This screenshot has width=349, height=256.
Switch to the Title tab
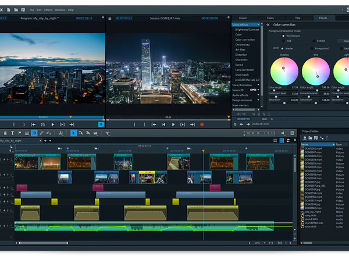pyautogui.click(x=298, y=18)
